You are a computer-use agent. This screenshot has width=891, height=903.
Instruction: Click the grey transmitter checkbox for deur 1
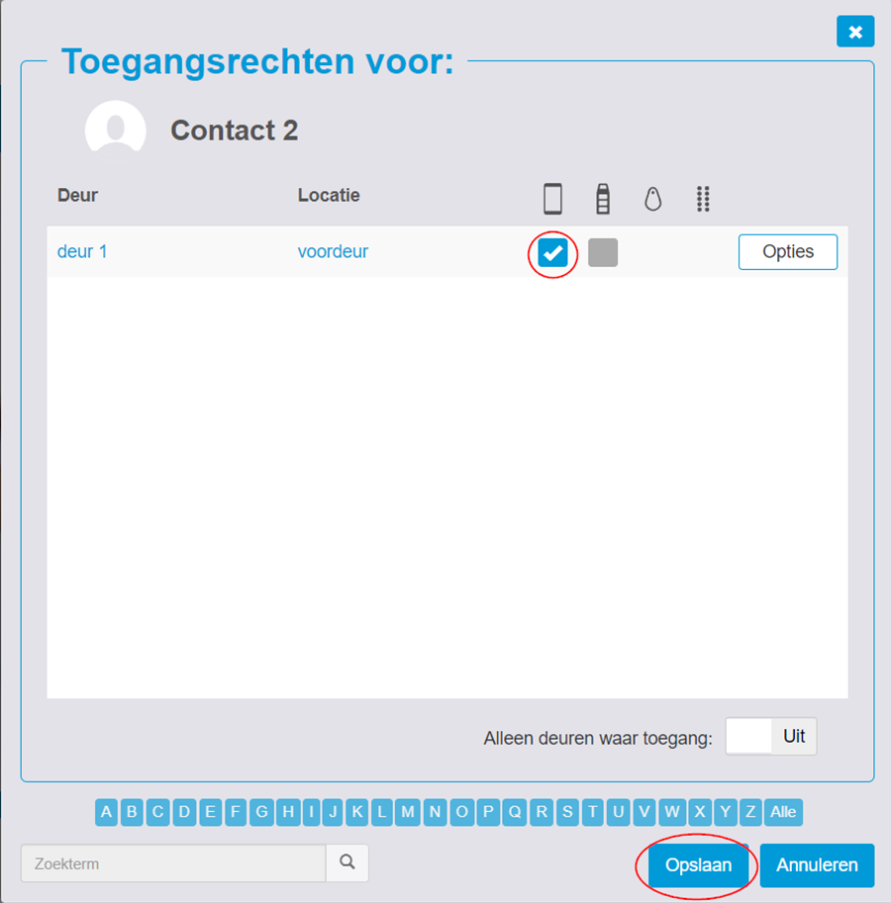click(x=603, y=253)
